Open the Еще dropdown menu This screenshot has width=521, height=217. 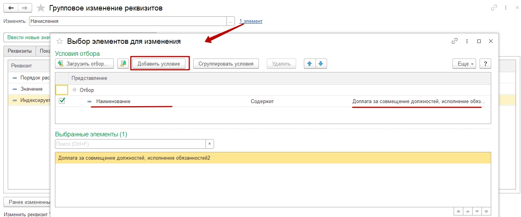(x=464, y=64)
